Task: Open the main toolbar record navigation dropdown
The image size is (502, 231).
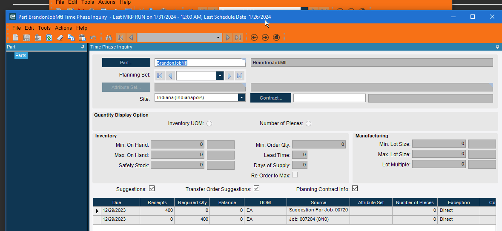Action: tap(218, 37)
